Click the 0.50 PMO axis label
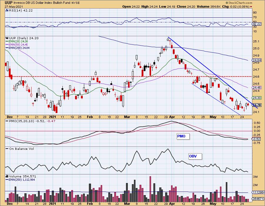This screenshot has width=265, height=206. [x=257, y=123]
